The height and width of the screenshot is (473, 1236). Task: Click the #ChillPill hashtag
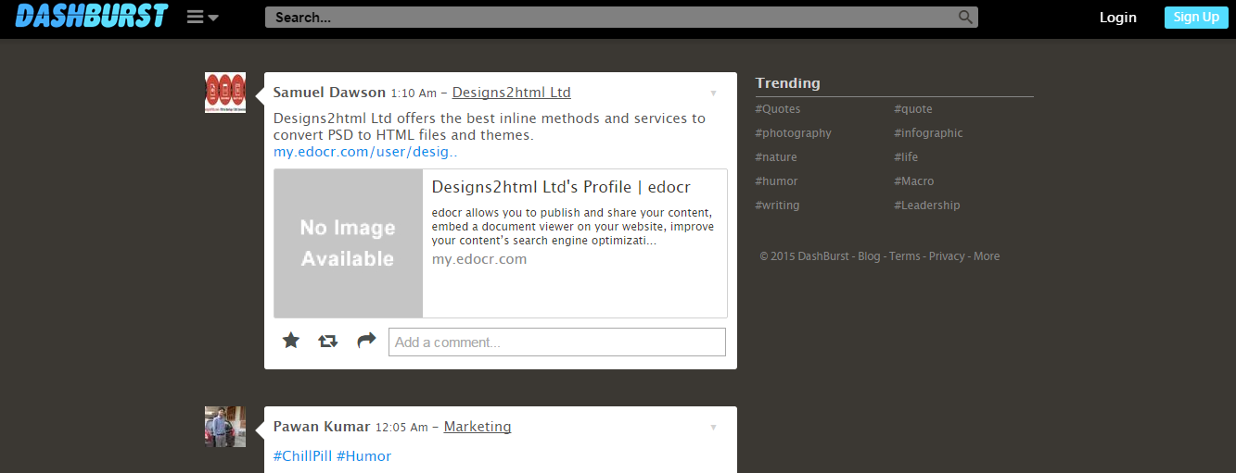[x=302, y=456]
